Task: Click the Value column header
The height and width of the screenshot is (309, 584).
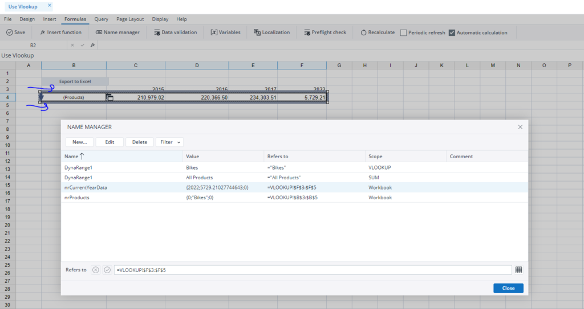Action: [x=224, y=156]
